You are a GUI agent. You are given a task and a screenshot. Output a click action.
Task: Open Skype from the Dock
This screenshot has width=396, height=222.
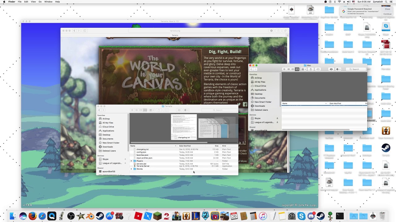301,216
